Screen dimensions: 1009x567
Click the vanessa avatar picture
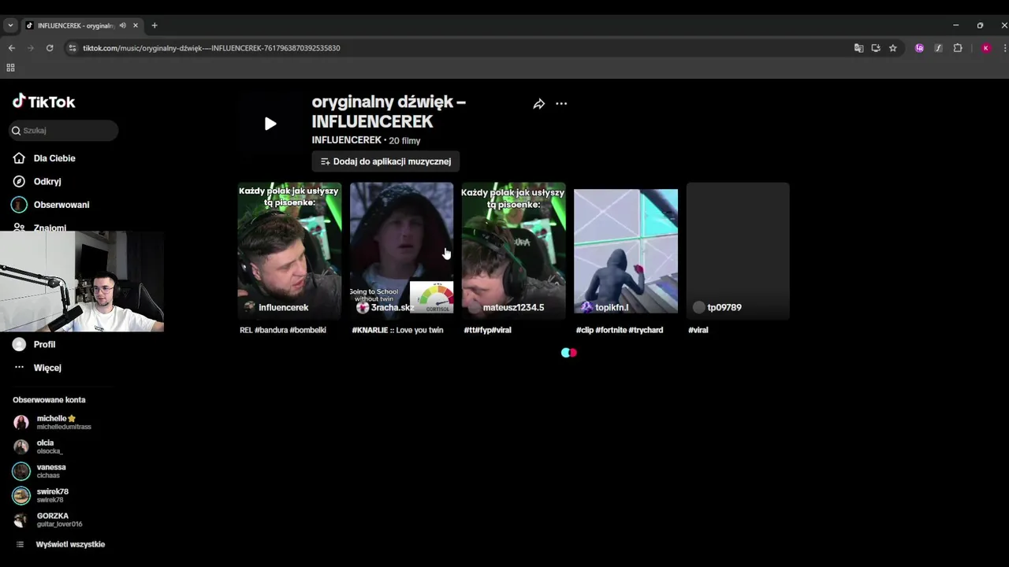pyautogui.click(x=21, y=471)
